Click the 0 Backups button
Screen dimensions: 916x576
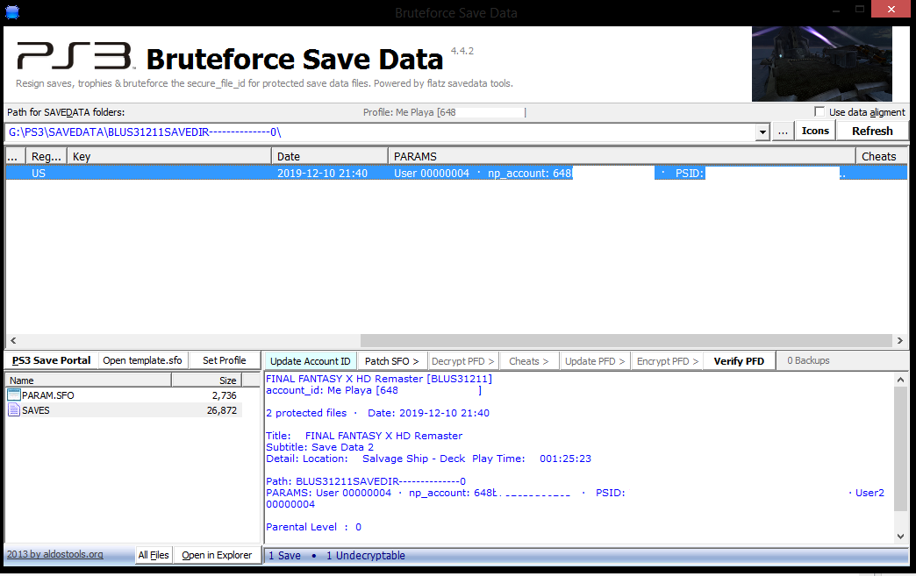click(808, 360)
